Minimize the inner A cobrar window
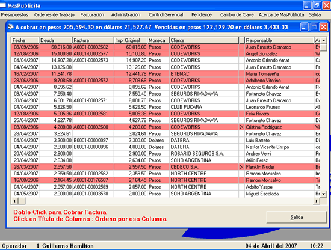331x250 pixels. [x=304, y=27]
